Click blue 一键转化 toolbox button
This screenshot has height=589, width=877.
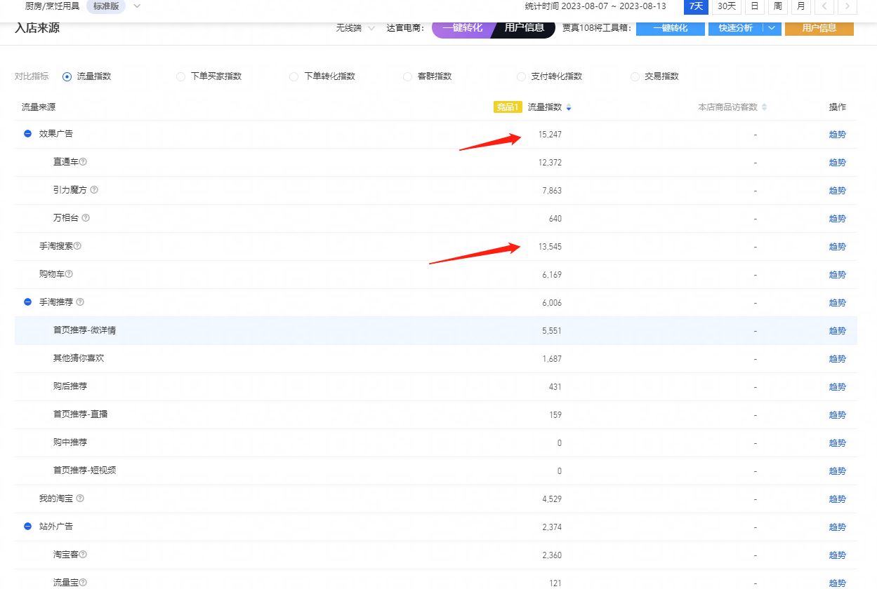click(670, 28)
